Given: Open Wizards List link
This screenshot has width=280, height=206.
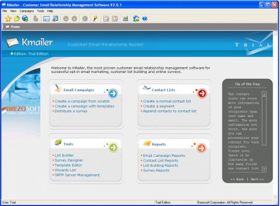Looking at the screenshot, I should (65, 170).
